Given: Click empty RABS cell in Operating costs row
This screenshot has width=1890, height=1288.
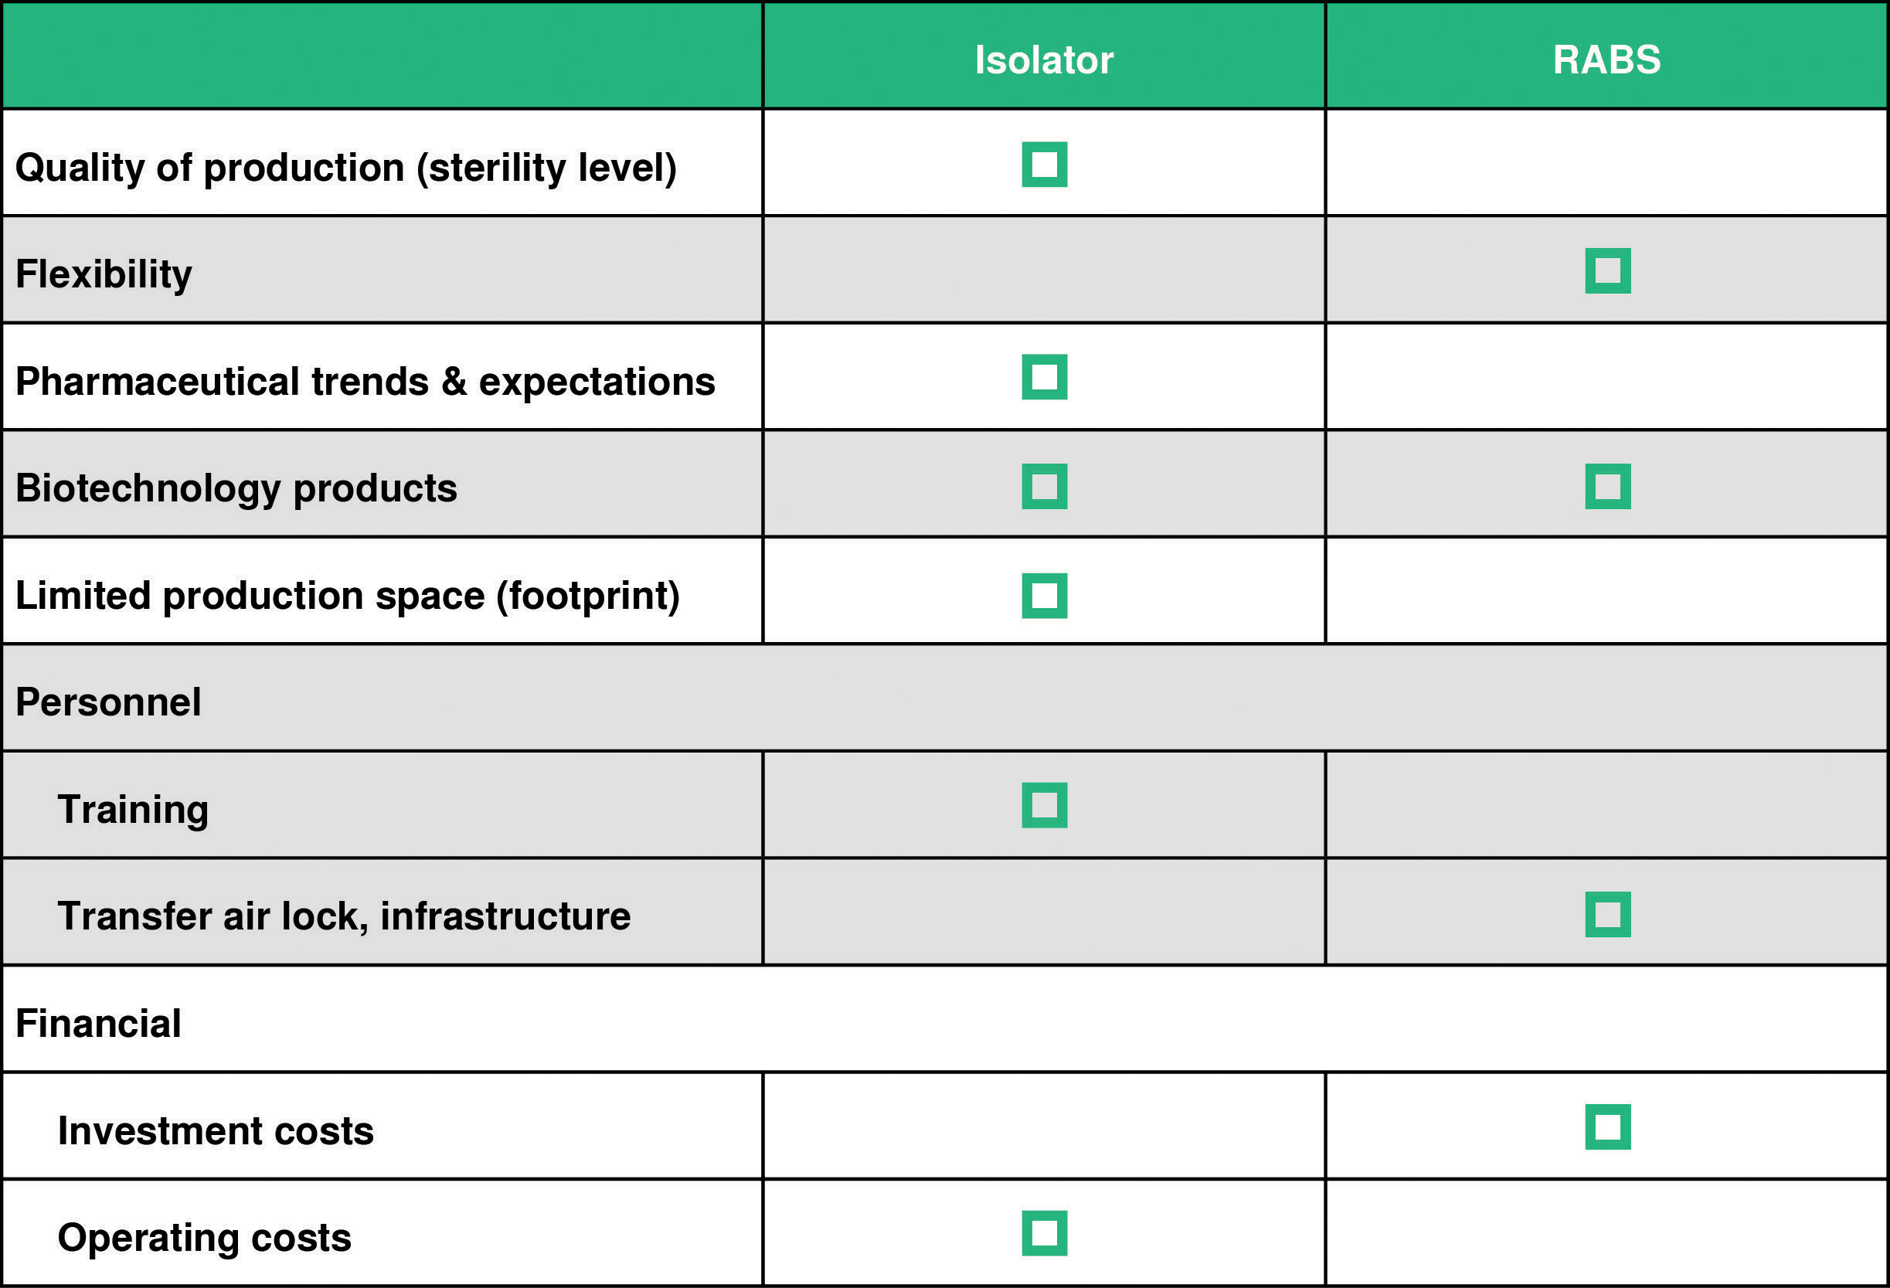Looking at the screenshot, I should [x=1607, y=1233].
